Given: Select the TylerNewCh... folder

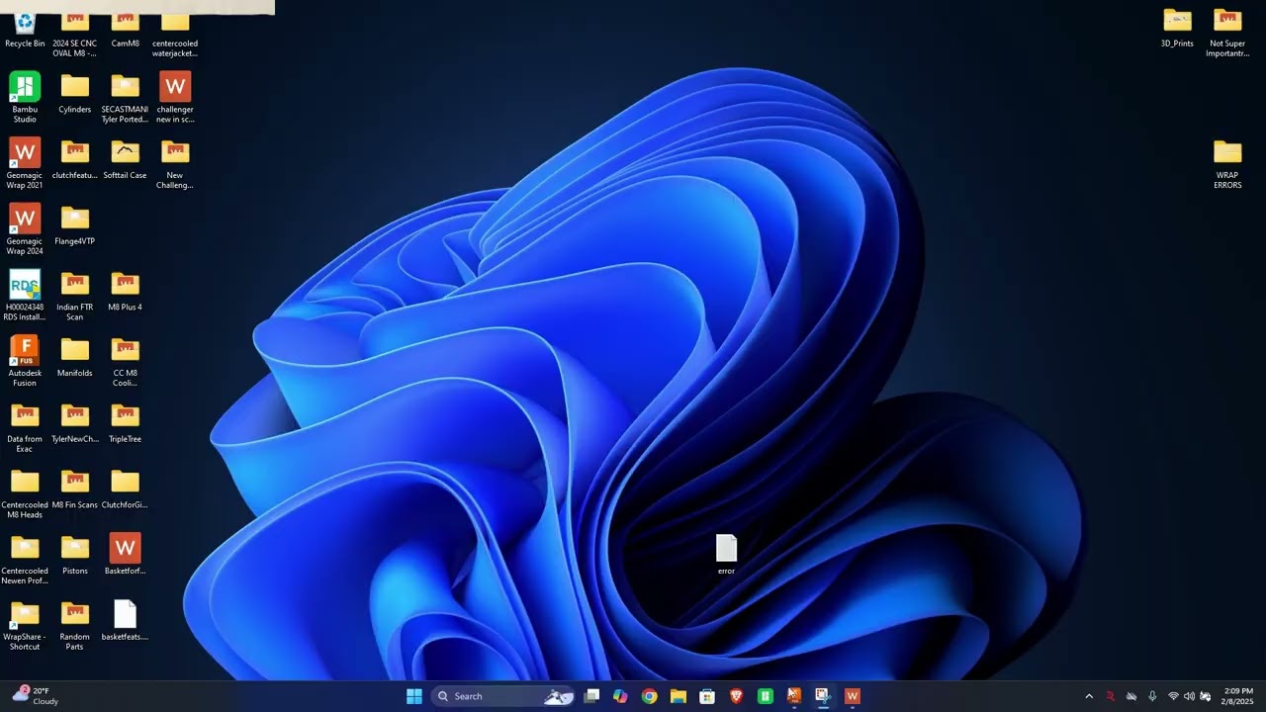Looking at the screenshot, I should coord(75,423).
